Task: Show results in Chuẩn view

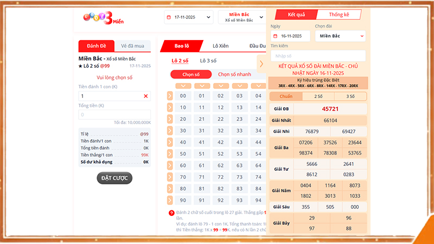Action: point(286,97)
